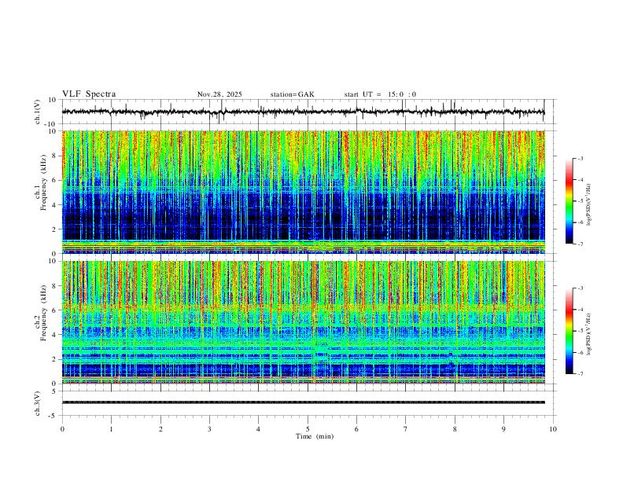Click the "start UT = 15:0 :0" text

click(x=380, y=94)
